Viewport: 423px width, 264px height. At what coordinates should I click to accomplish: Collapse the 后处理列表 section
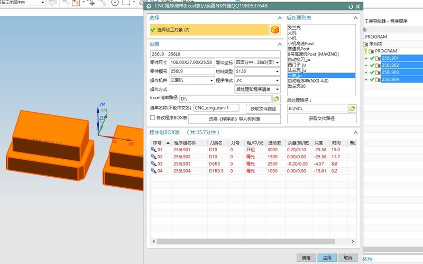pyautogui.click(x=355, y=18)
